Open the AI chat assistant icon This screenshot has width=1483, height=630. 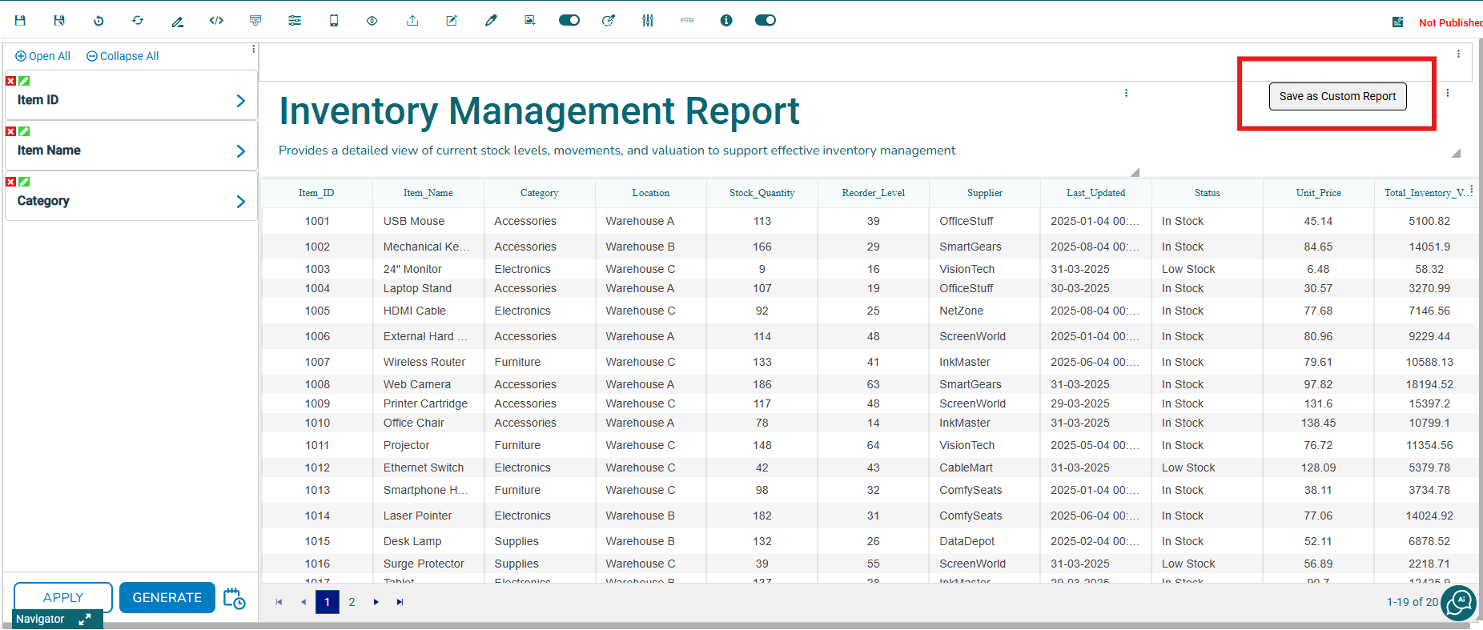coord(1458,602)
